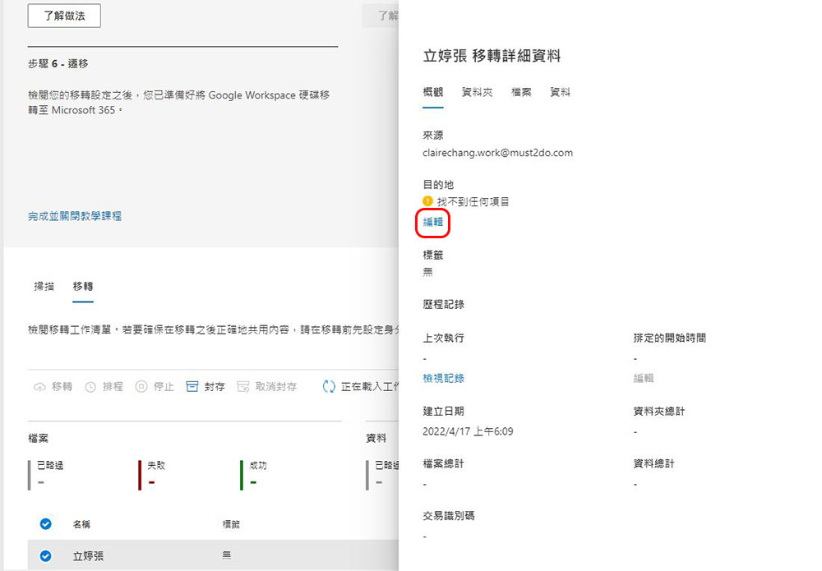Screen dimensions: 822x571
Task: Click the 停止 stop icon
Action: point(141,387)
